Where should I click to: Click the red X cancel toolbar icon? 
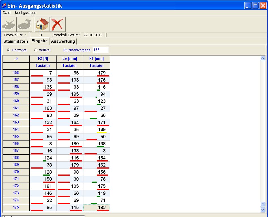click(58, 24)
